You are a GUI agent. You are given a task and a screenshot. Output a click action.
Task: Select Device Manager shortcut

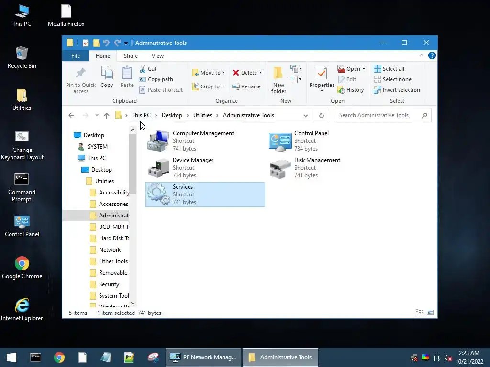pyautogui.click(x=205, y=168)
